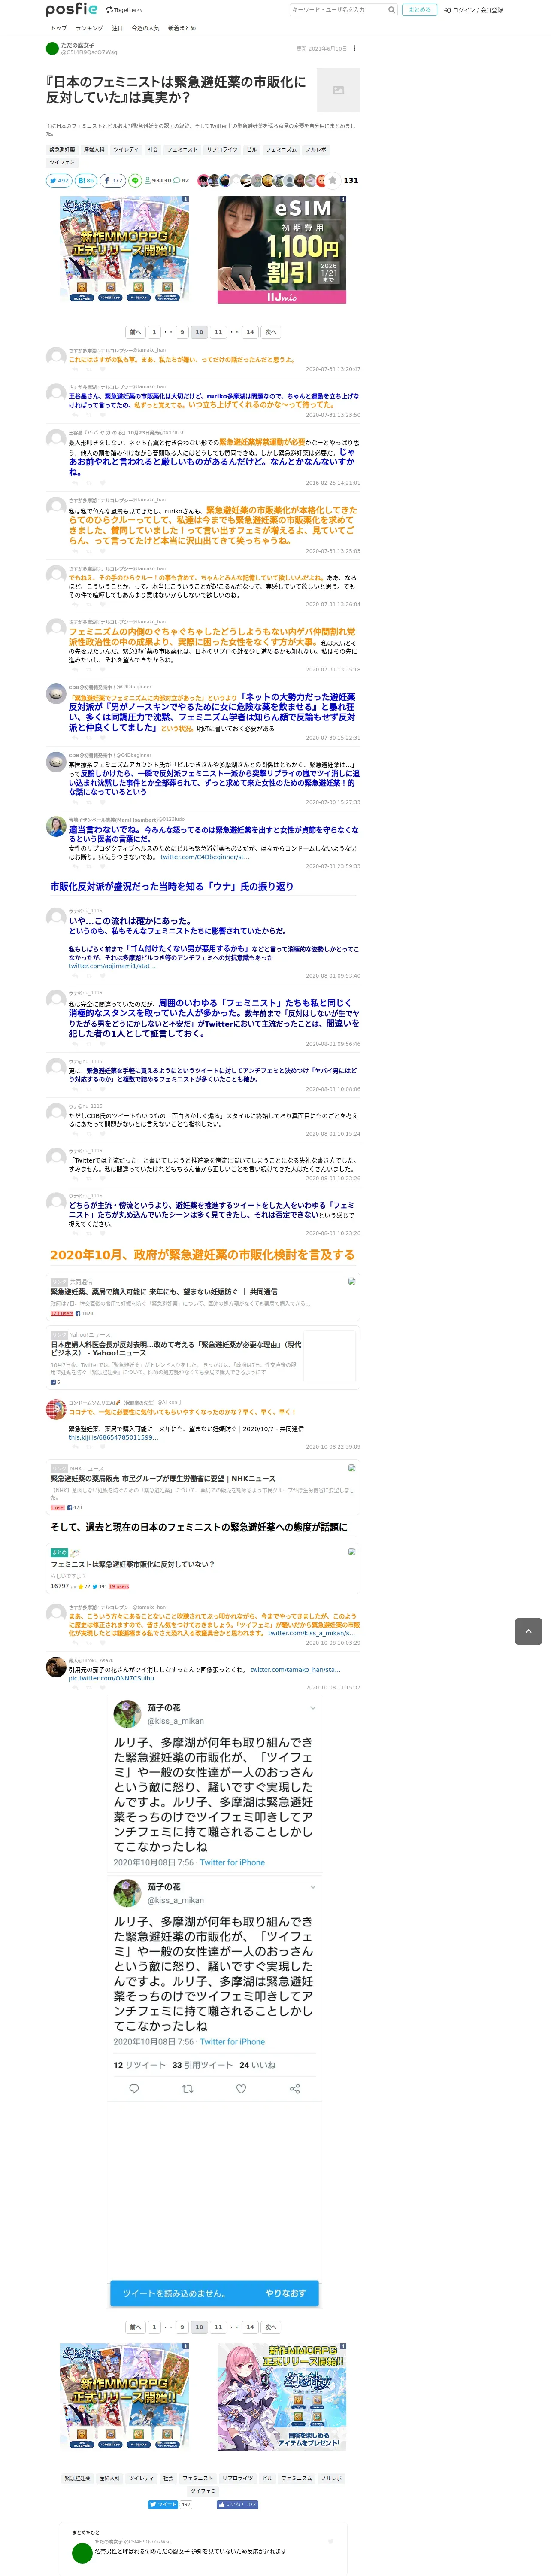Select the 注目 nav item
Screen dimensions: 551x2576
[x=117, y=28]
